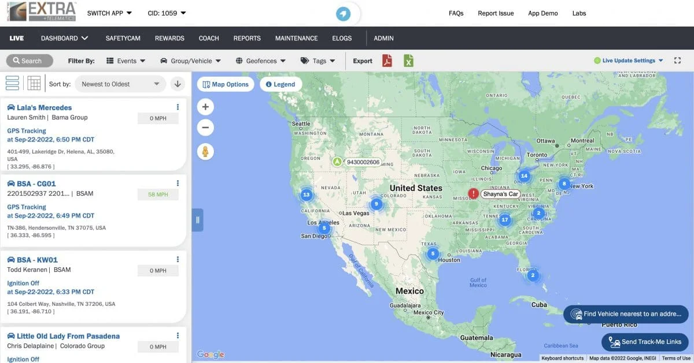
Task: Open the CID: 1059 dropdown
Action: click(x=167, y=13)
